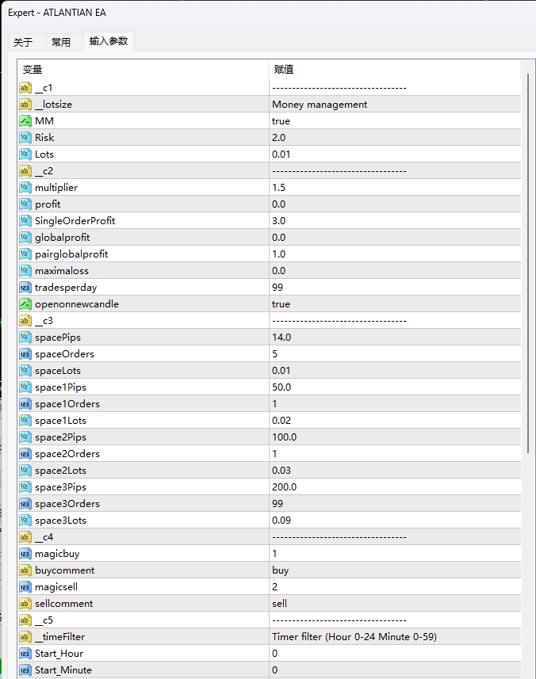Click the MM boolean variable icon
The width and height of the screenshot is (536, 679).
tap(25, 121)
